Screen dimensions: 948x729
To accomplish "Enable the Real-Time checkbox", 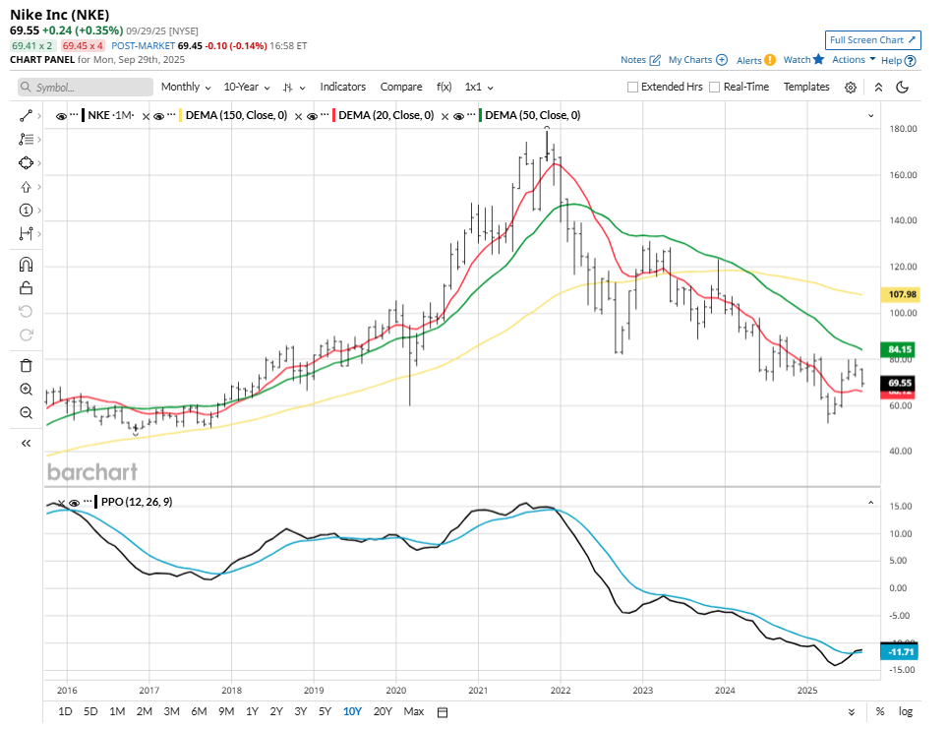I will click(x=714, y=88).
